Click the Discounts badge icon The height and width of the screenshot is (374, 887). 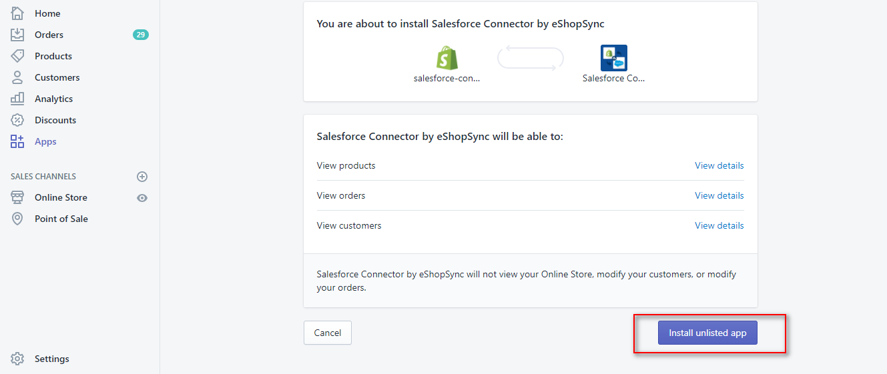(17, 120)
